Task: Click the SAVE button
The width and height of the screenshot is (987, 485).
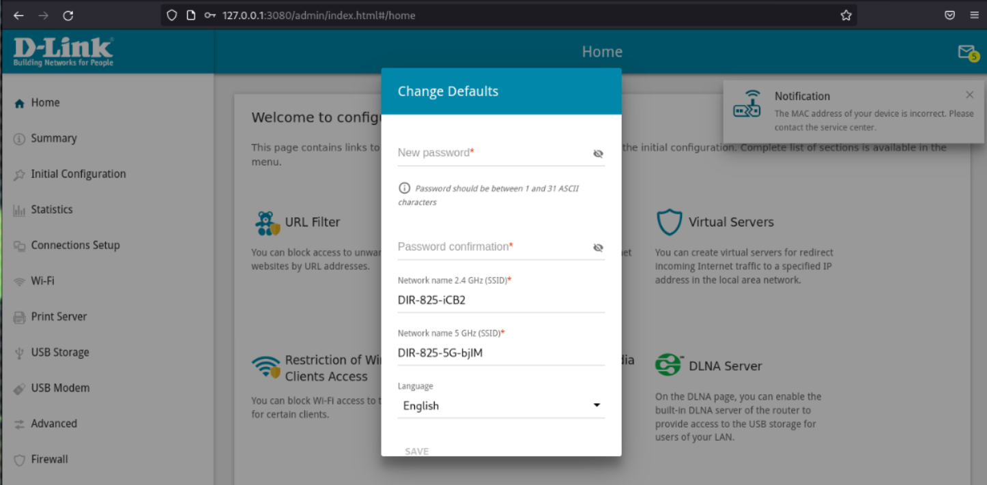Action: point(416,451)
